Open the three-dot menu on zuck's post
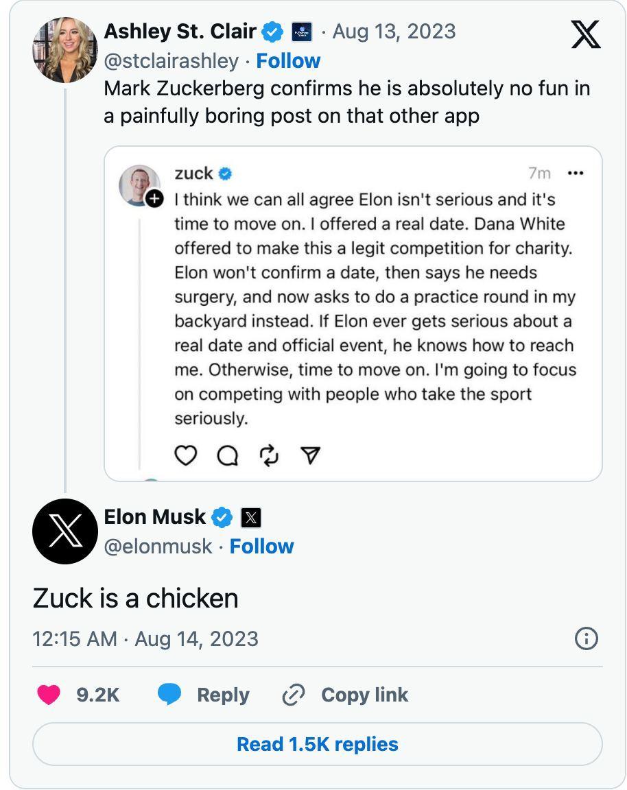 pyautogui.click(x=576, y=173)
